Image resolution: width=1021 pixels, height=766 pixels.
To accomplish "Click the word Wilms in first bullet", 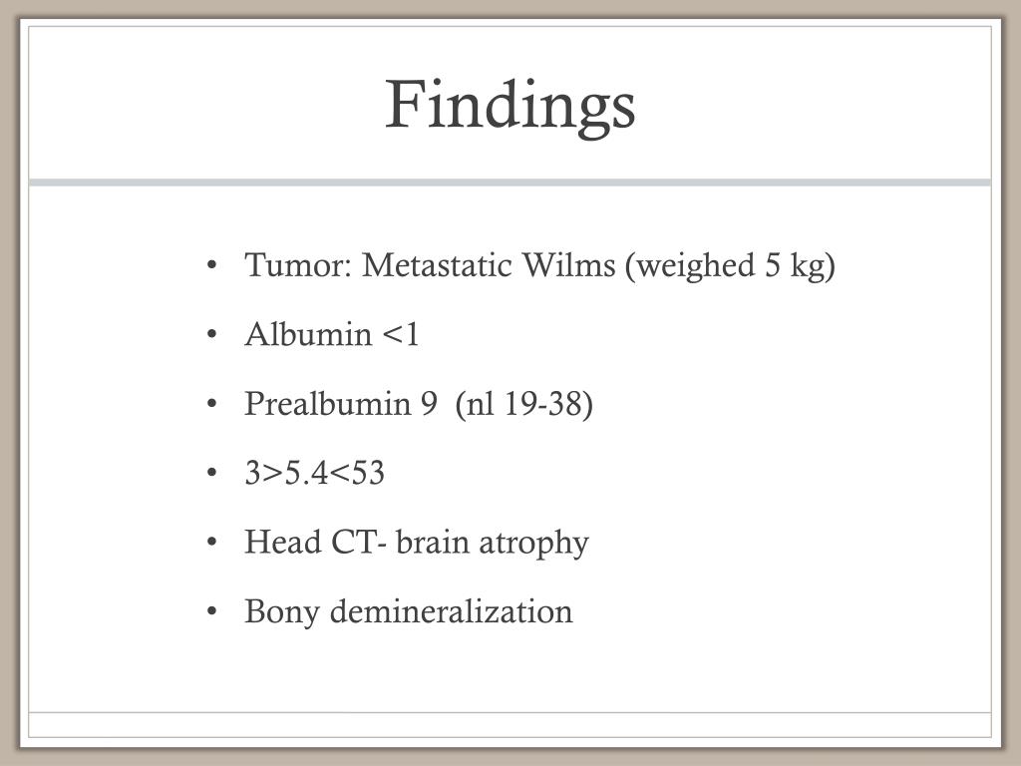I will (569, 265).
